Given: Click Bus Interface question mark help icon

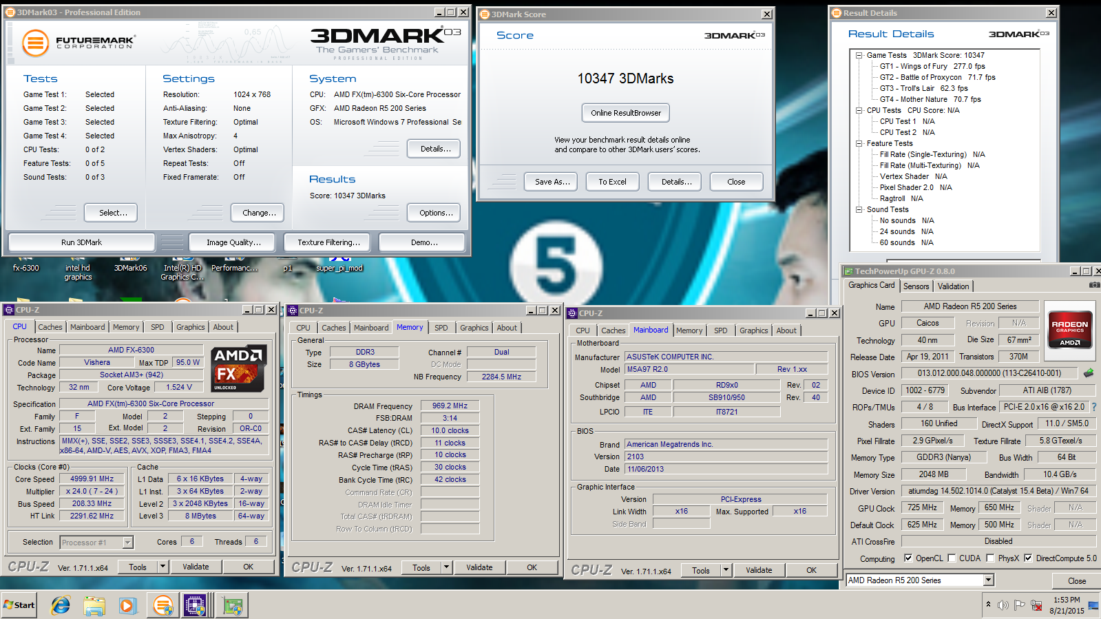Looking at the screenshot, I should [x=1093, y=407].
